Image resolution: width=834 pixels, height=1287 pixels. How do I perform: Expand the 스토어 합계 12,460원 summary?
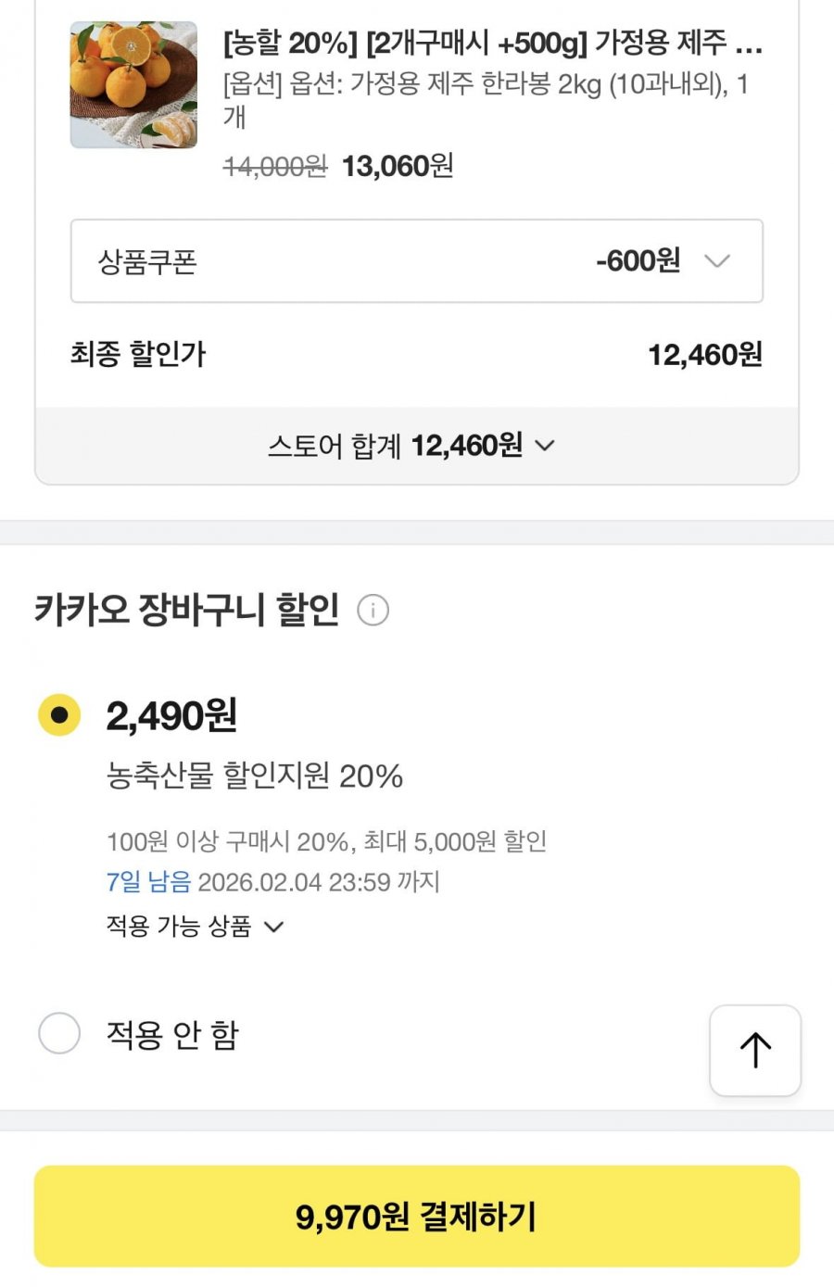411,446
